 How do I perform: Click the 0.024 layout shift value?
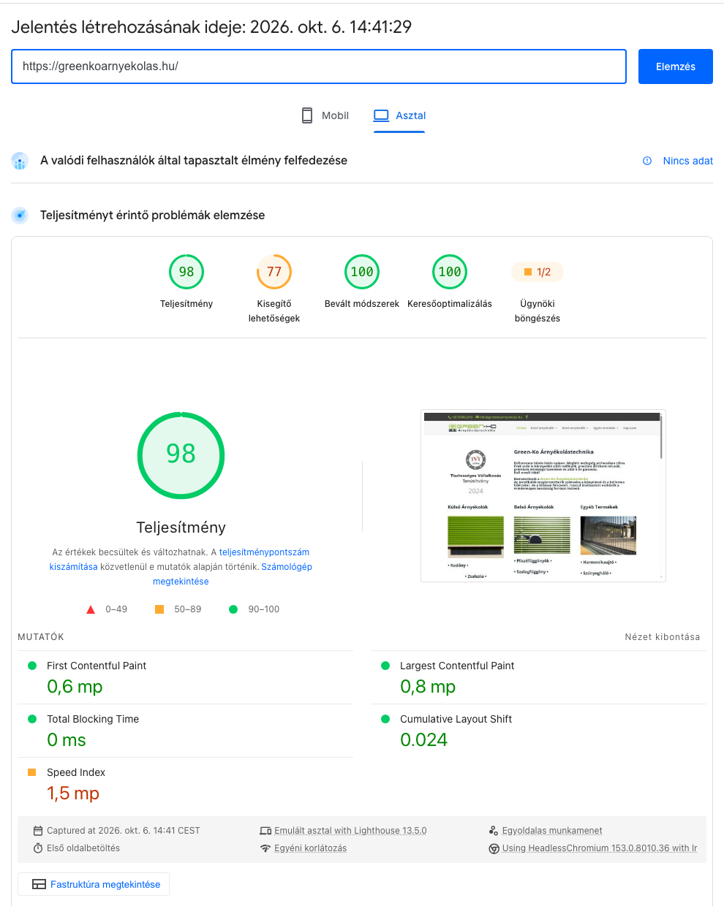[423, 740]
